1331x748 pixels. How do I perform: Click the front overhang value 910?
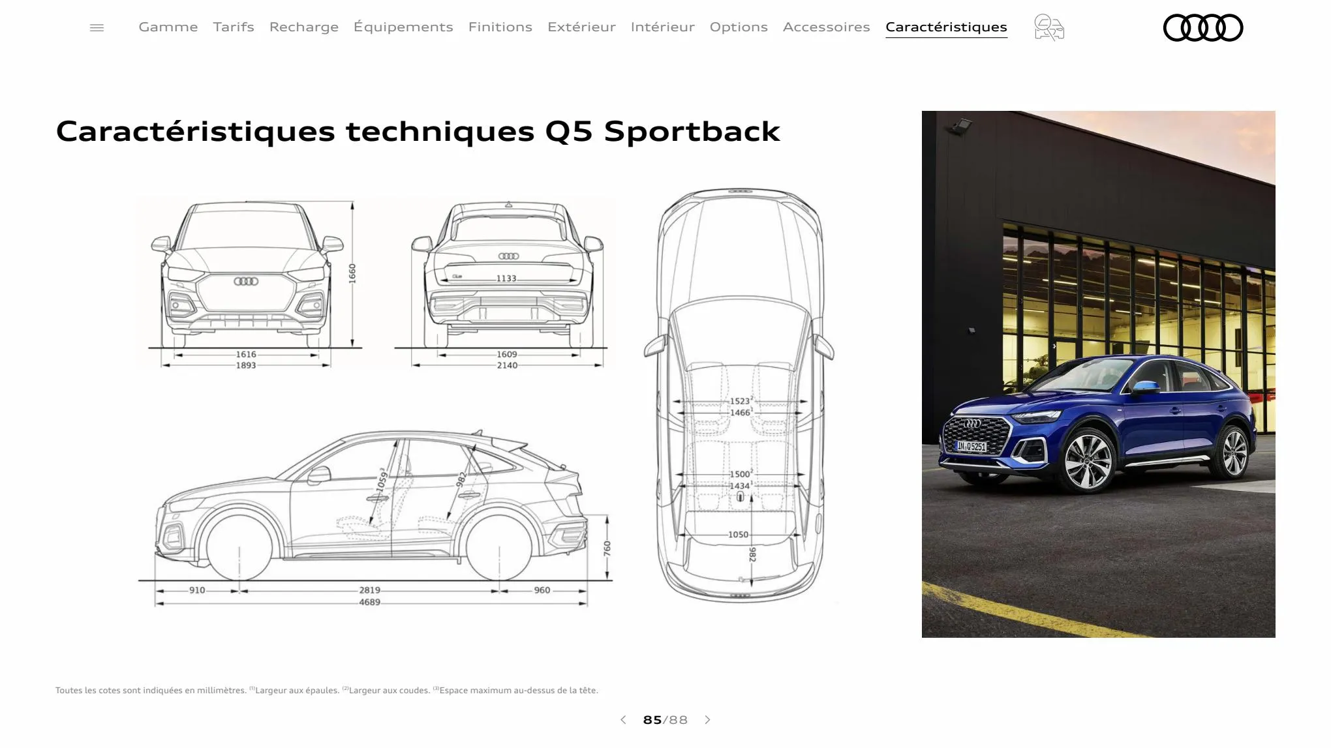197,590
